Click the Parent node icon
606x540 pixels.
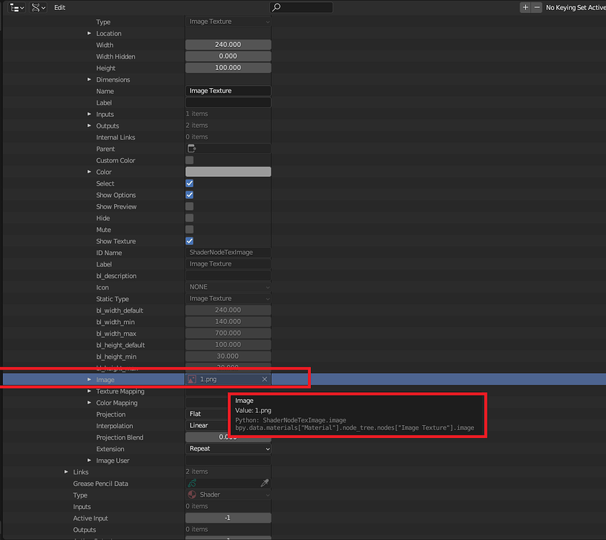click(192, 149)
